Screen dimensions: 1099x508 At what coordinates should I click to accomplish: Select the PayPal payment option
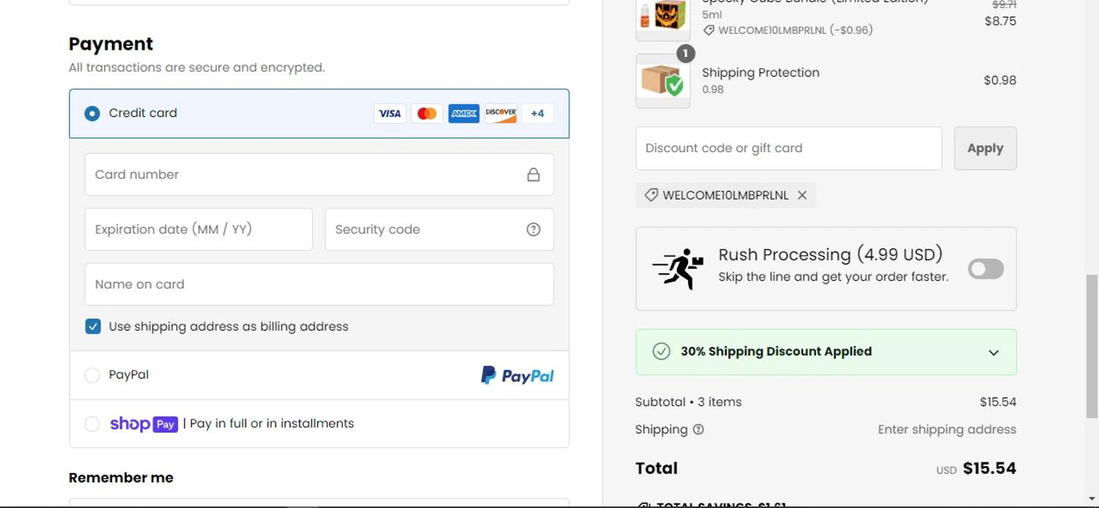pyautogui.click(x=92, y=375)
